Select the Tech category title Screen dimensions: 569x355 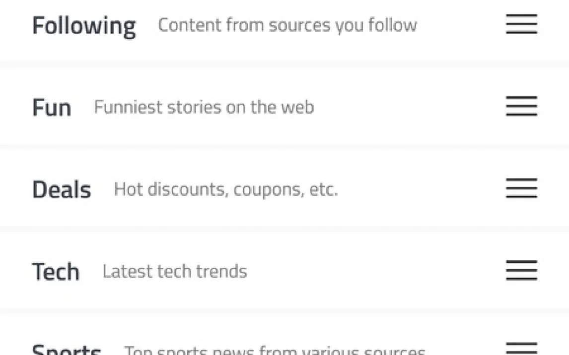pos(56,272)
